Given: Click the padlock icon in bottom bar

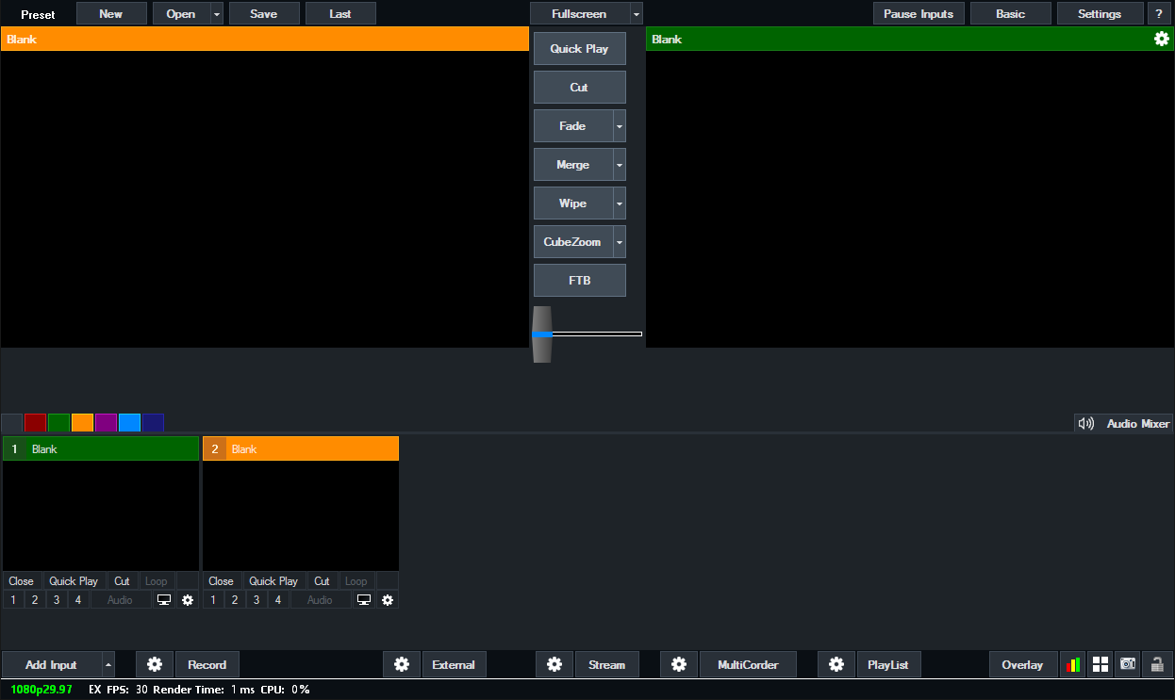Looking at the screenshot, I should (1157, 664).
